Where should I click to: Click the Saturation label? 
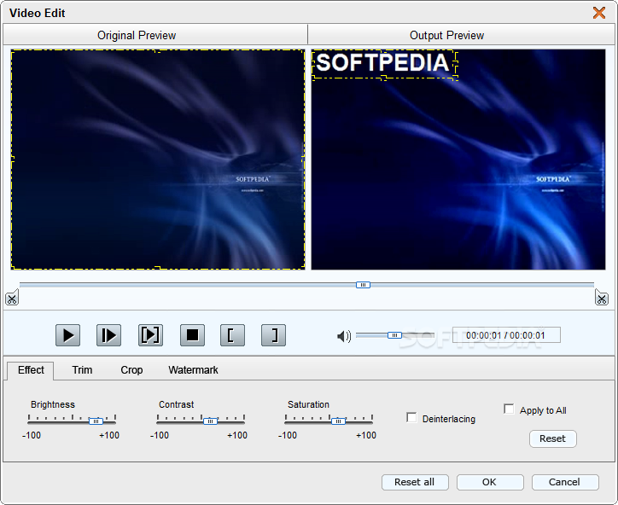(x=308, y=404)
